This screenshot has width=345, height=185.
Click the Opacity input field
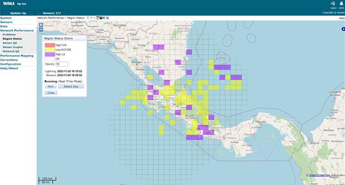pyautogui.click(x=61, y=64)
